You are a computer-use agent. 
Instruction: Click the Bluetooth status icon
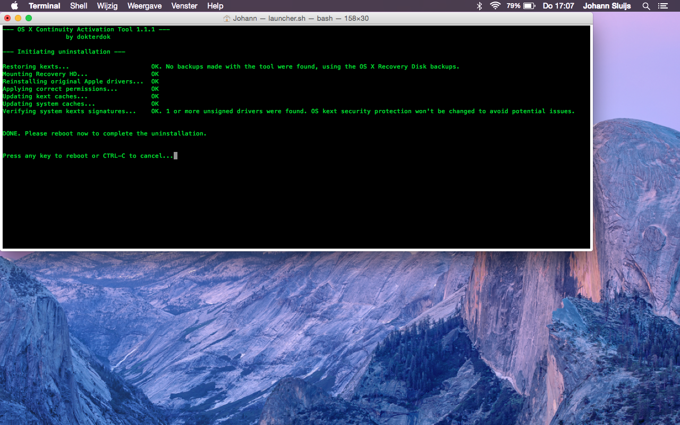479,6
